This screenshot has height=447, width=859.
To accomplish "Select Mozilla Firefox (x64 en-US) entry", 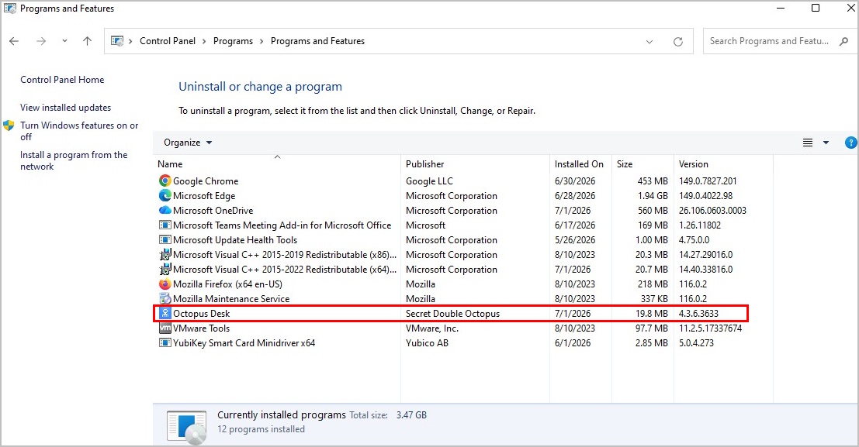I will (x=227, y=284).
